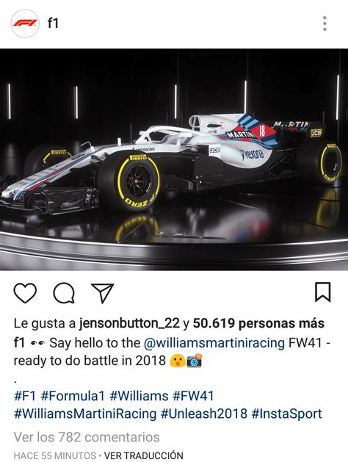
Task: View 50.619 personas más likes list
Action: (258, 323)
